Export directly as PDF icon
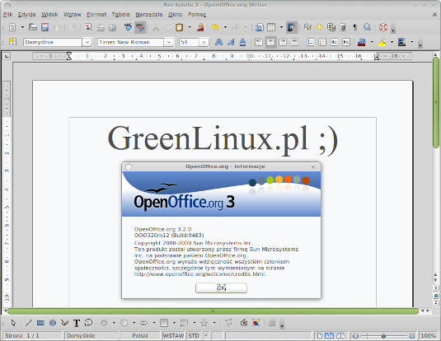 pos(88,27)
